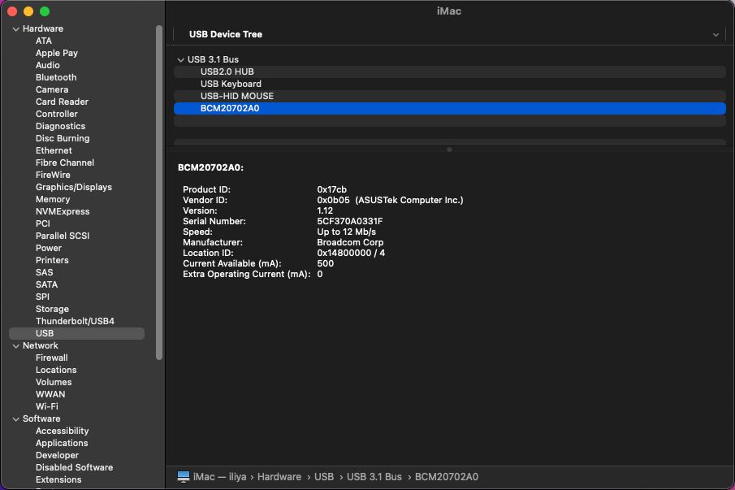Open the Audio hardware category
The image size is (735, 490).
(47, 65)
